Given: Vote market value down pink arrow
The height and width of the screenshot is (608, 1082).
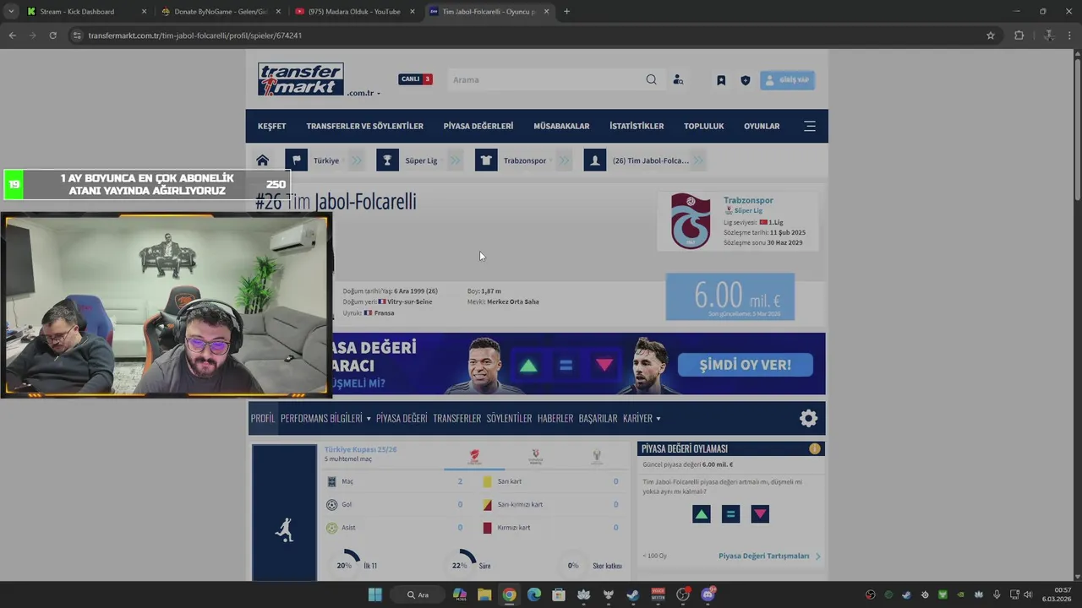Looking at the screenshot, I should [x=760, y=514].
